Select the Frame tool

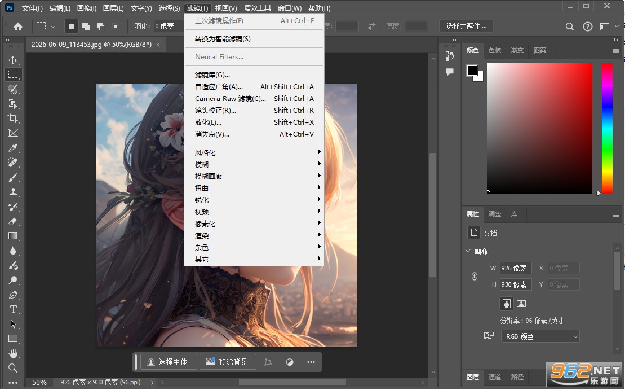13,133
